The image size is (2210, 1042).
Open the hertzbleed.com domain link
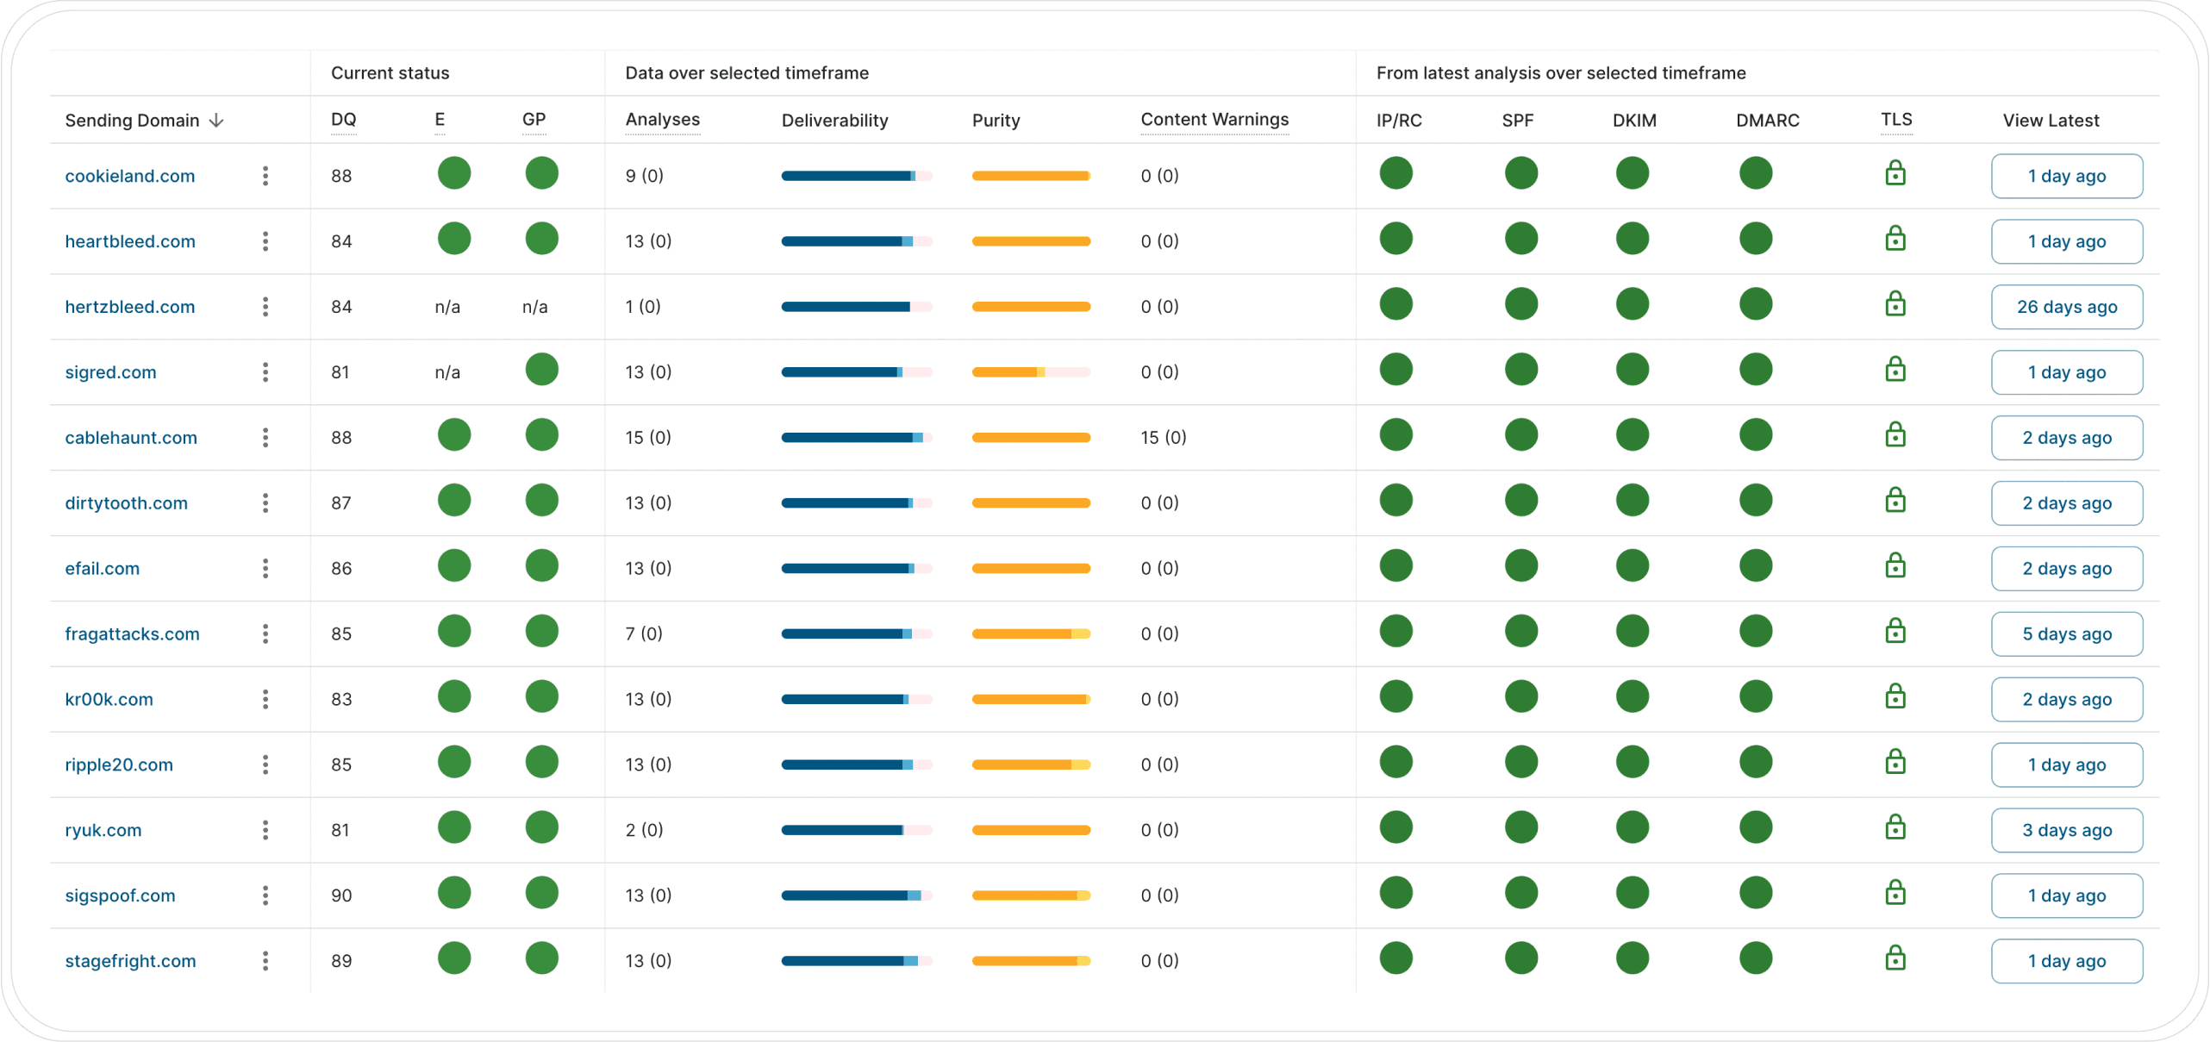[130, 307]
